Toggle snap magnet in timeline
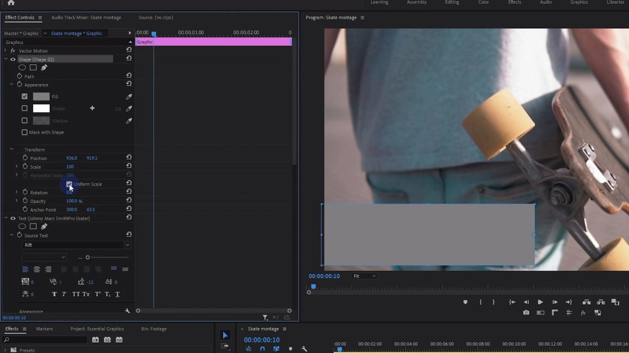 [262, 349]
